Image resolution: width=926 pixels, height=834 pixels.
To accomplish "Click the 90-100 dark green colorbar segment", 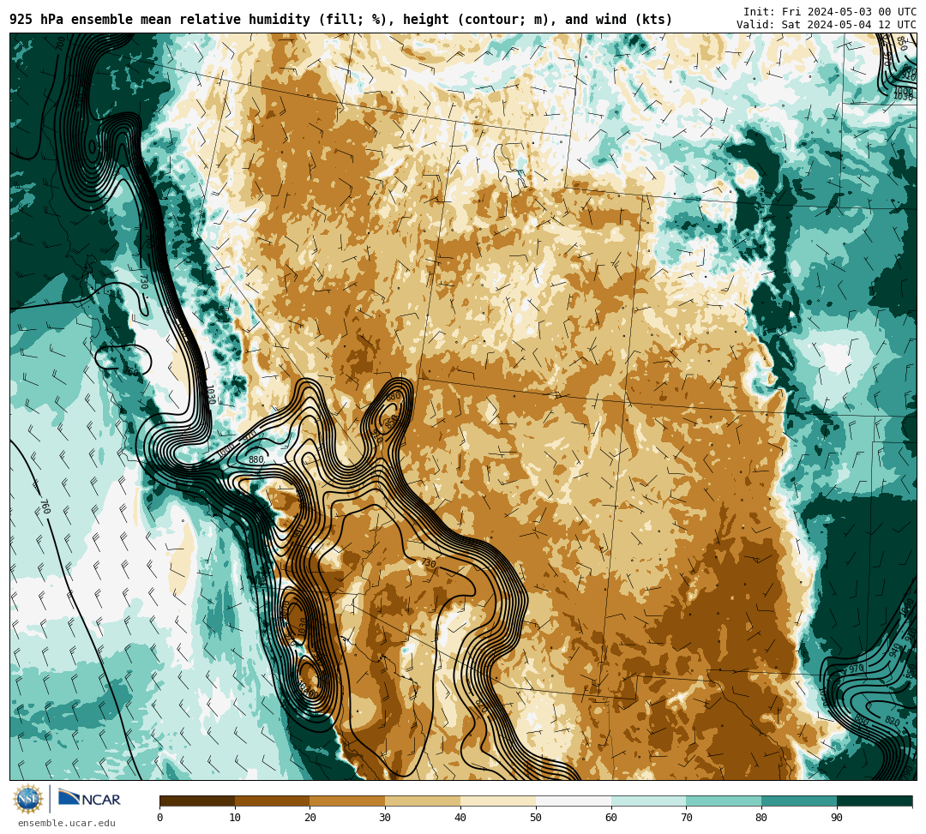I will click(x=875, y=801).
